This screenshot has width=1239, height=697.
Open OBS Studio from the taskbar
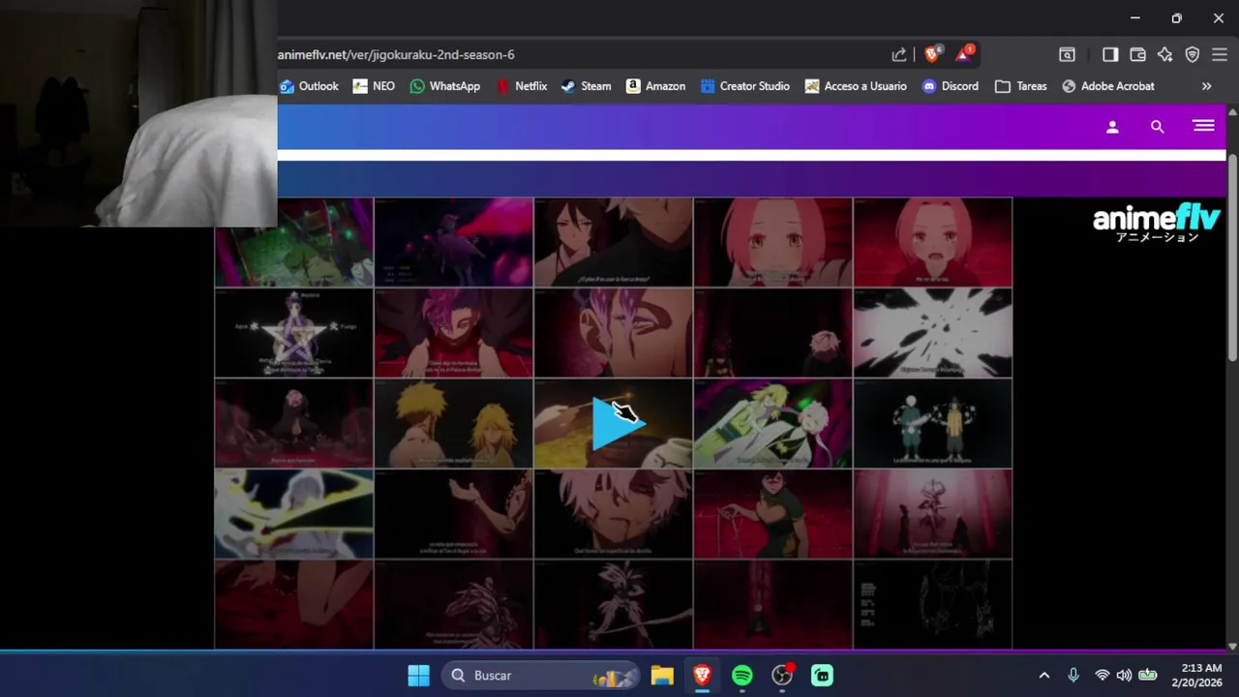click(x=782, y=676)
